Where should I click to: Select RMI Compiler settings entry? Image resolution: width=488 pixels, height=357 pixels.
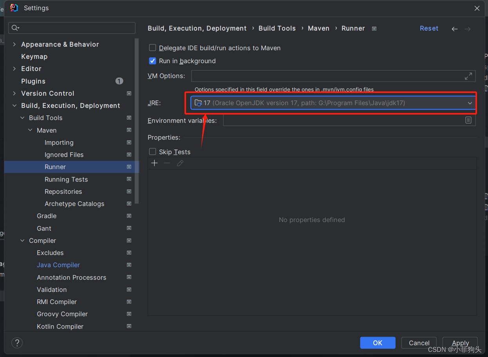coord(57,302)
